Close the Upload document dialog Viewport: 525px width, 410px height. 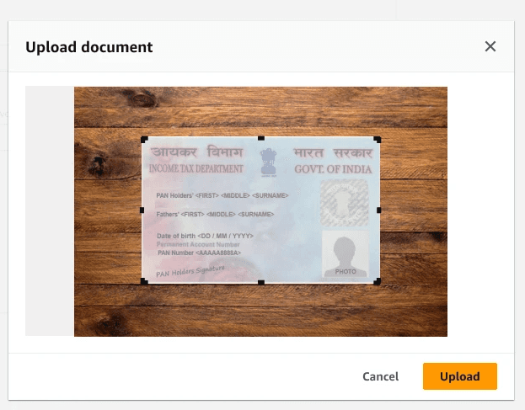coord(490,46)
